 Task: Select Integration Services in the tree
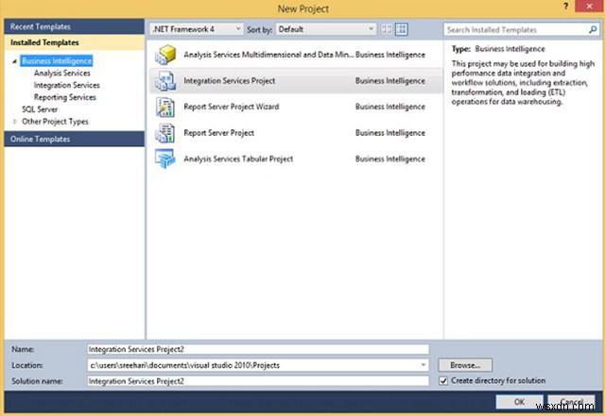point(66,85)
